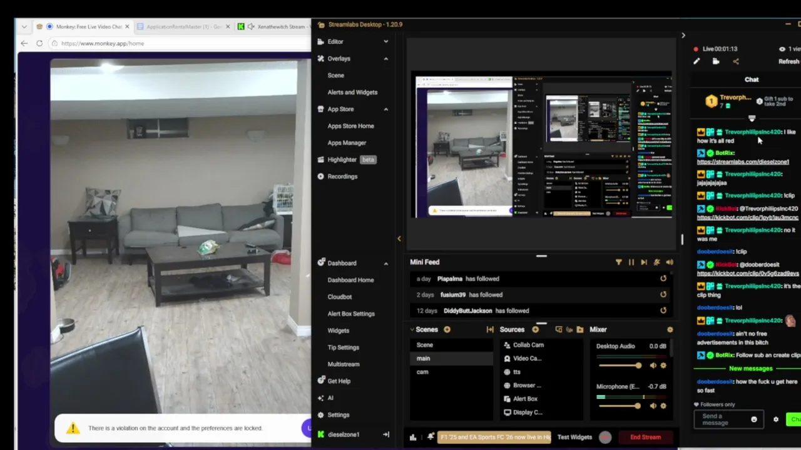The width and height of the screenshot is (801, 450).
Task: Select the cam scene
Action: [422, 372]
